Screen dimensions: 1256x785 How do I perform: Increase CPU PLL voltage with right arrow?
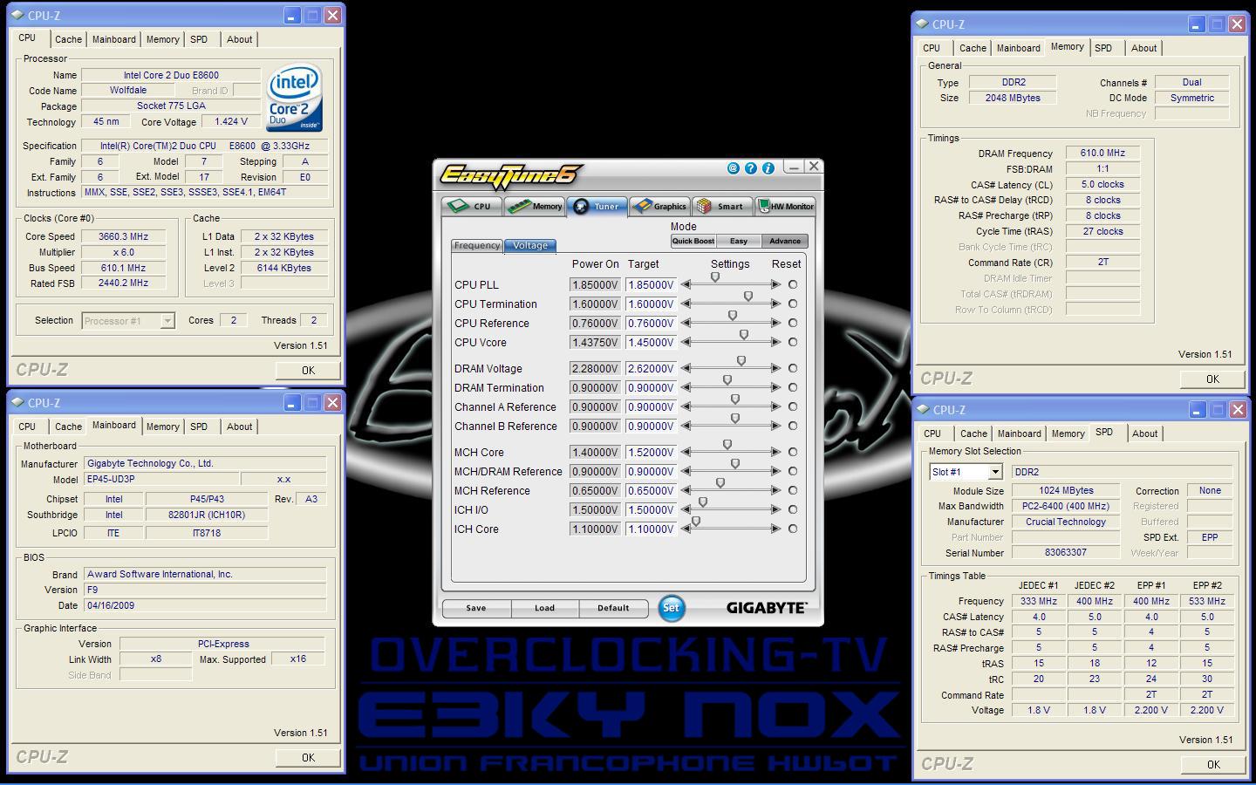(776, 284)
